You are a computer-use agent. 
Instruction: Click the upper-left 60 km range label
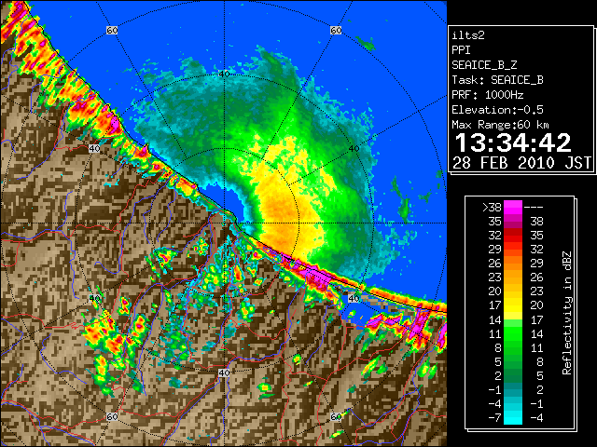coord(112,30)
